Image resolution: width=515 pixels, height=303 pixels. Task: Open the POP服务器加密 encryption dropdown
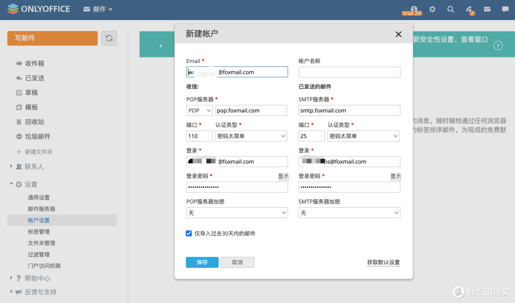pyautogui.click(x=237, y=213)
